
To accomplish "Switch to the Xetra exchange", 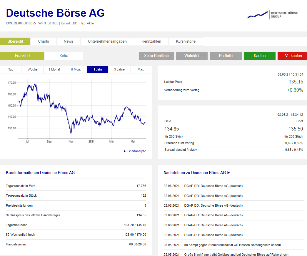I will point(64,56).
